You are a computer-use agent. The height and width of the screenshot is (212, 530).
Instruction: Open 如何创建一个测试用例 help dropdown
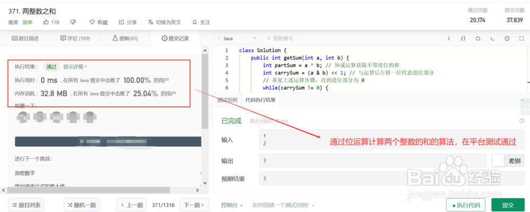click(x=283, y=205)
